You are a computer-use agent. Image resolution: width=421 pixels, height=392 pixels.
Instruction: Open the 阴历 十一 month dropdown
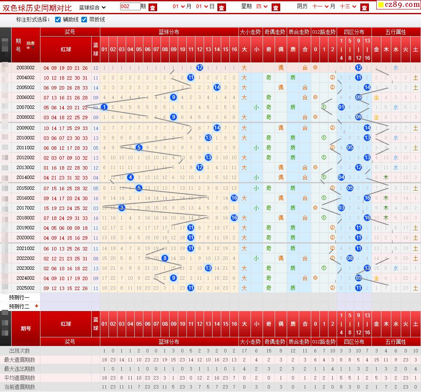coord(321,6)
